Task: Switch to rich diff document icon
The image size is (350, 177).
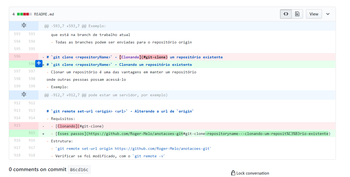Action: 297,14
